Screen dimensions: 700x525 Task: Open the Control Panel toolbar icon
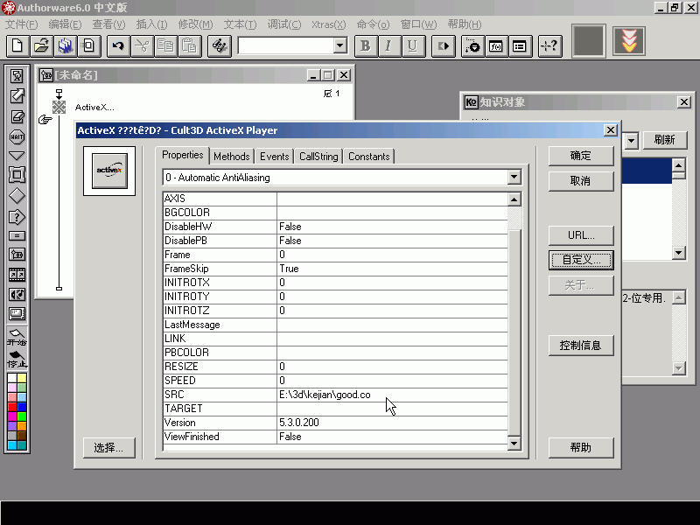(472, 46)
